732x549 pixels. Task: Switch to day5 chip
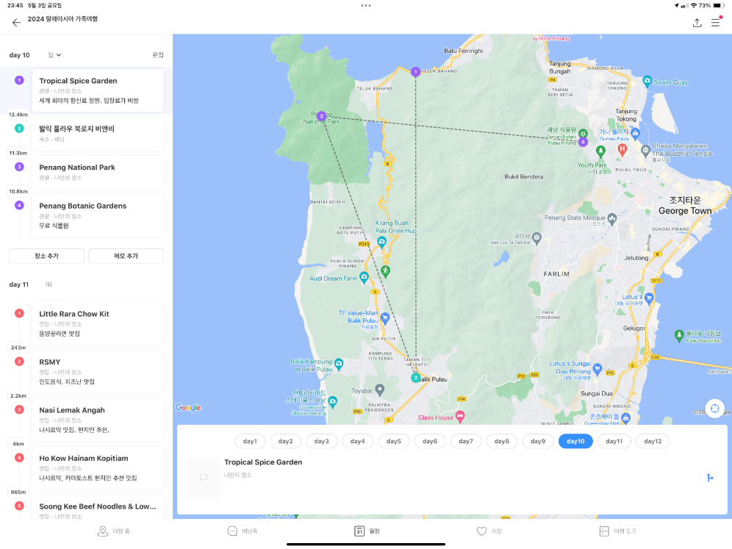(x=393, y=441)
